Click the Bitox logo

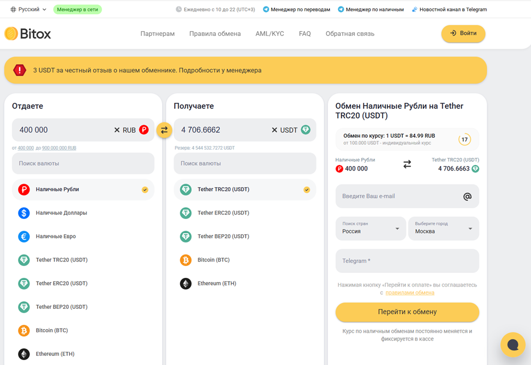[28, 34]
